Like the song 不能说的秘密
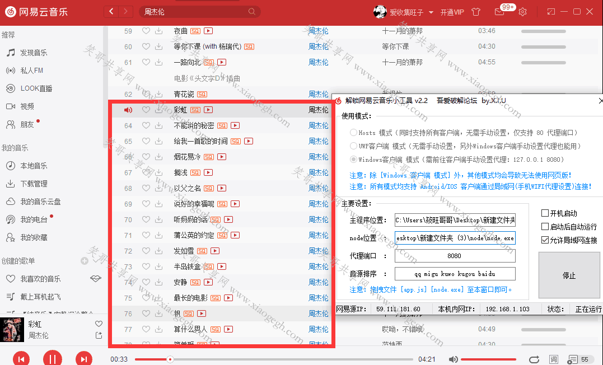The width and height of the screenshot is (603, 365). click(x=146, y=125)
